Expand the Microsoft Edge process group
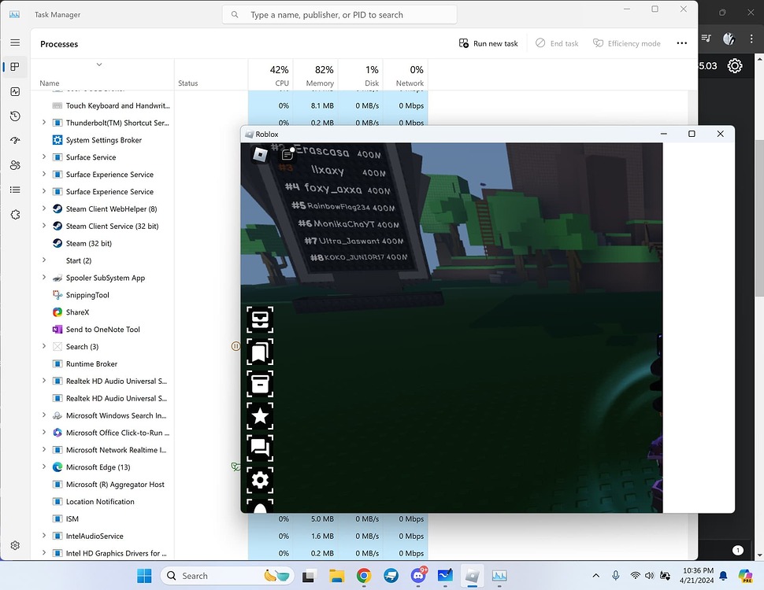Screen dimensions: 764x590 (x=43, y=466)
